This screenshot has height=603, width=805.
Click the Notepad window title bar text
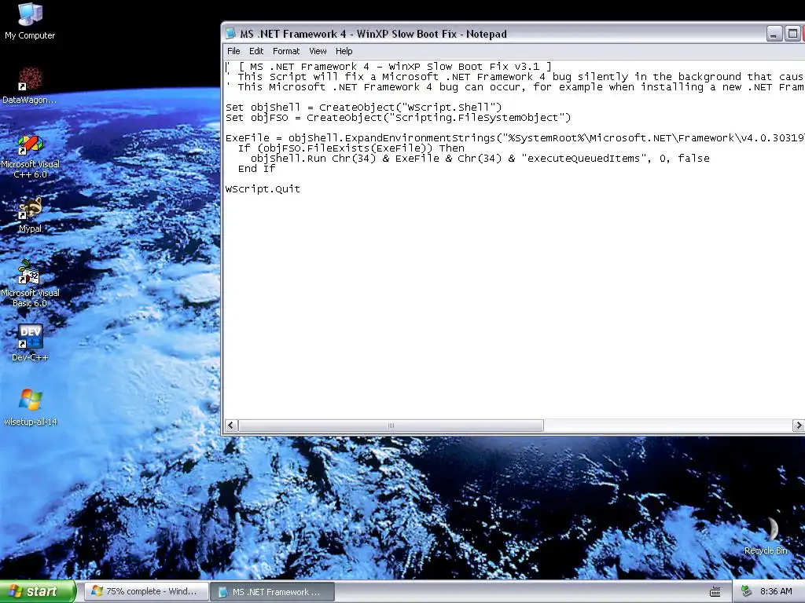373,34
